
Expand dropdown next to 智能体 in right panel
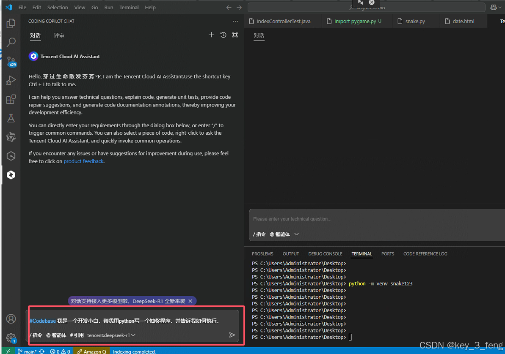297,234
